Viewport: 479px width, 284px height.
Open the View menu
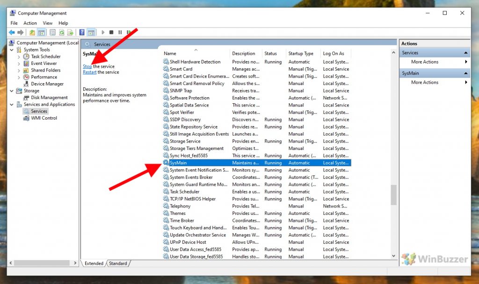click(47, 23)
